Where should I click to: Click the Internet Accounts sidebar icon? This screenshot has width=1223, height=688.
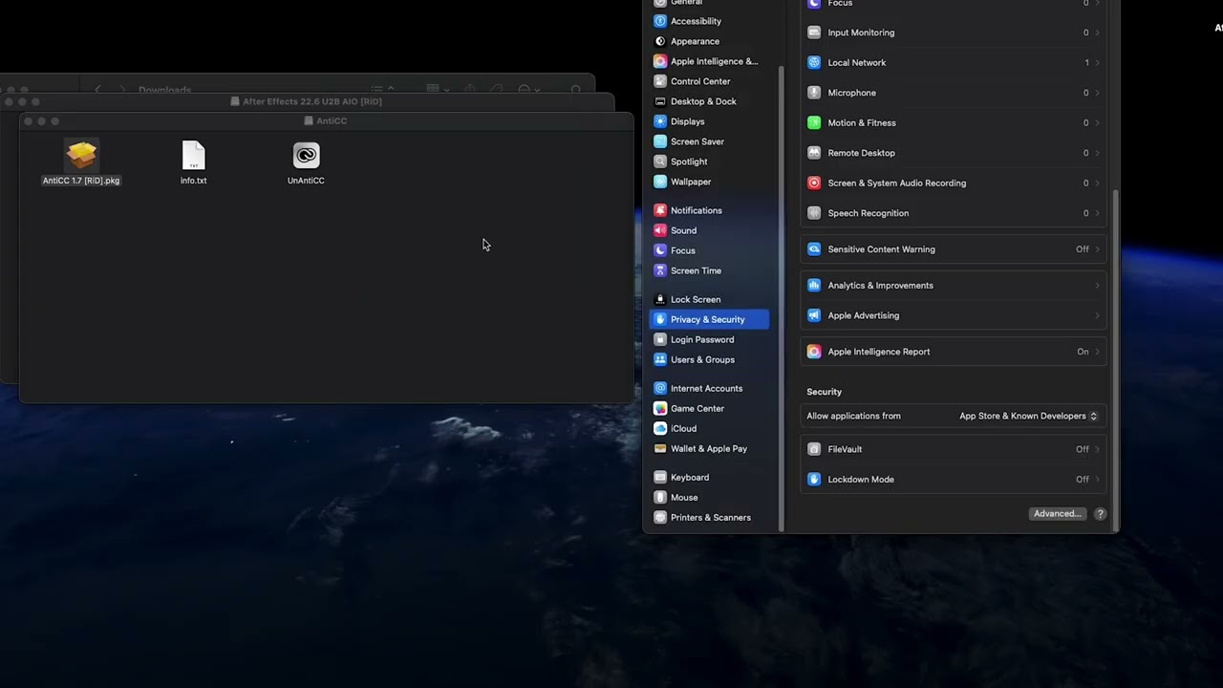[660, 388]
